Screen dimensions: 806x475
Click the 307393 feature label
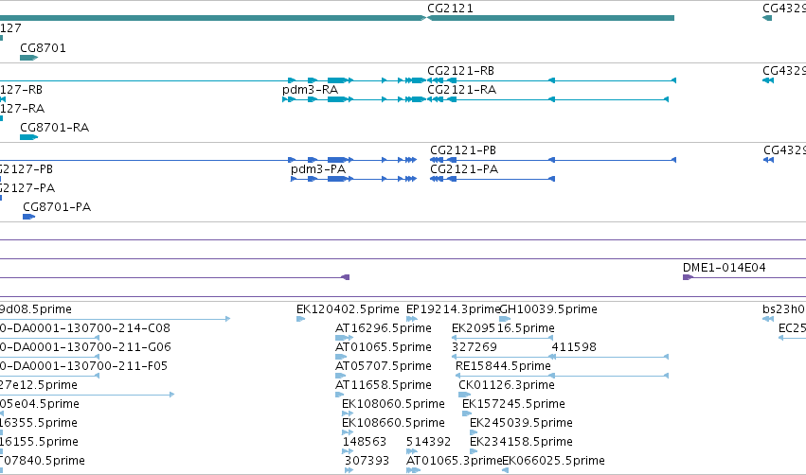[x=367, y=461]
